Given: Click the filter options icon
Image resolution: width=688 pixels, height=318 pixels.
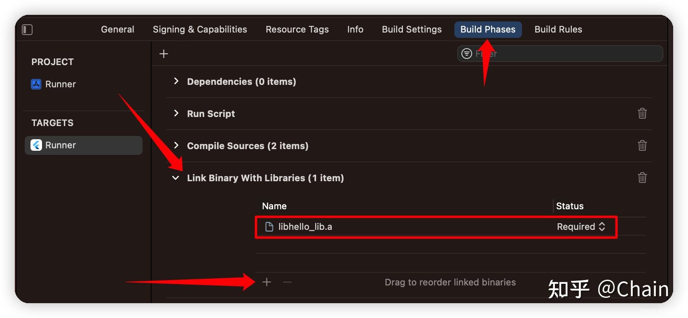Looking at the screenshot, I should 467,54.
